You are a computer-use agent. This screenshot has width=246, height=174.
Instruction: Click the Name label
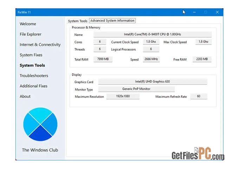(78, 35)
